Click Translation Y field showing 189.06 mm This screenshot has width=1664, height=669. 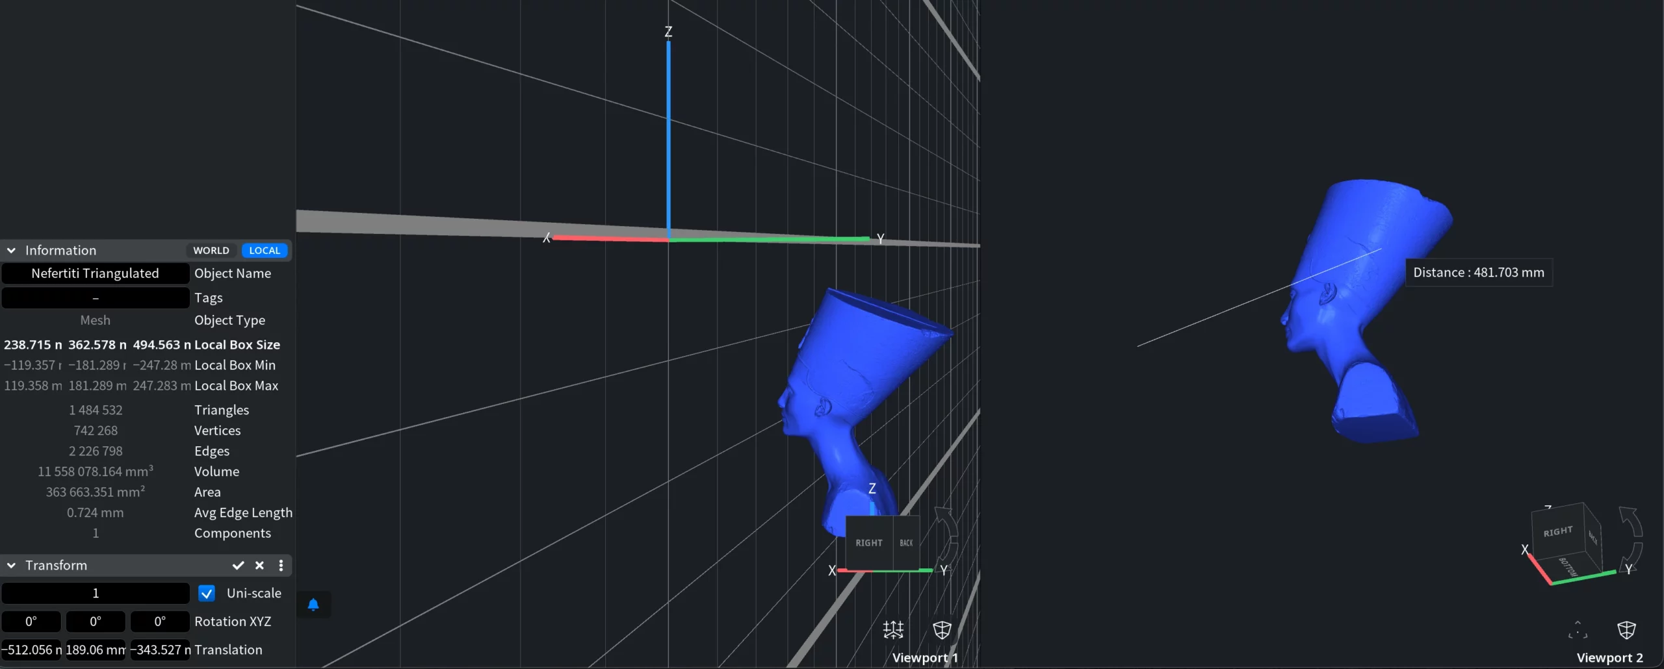pos(95,650)
